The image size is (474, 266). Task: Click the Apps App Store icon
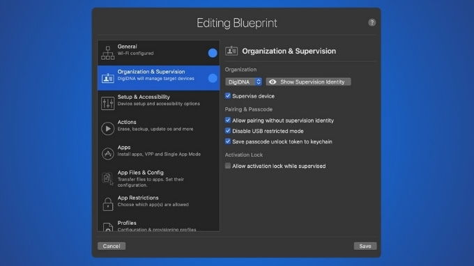[107, 154]
